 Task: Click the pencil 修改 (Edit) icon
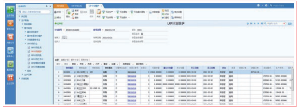click(73, 14)
